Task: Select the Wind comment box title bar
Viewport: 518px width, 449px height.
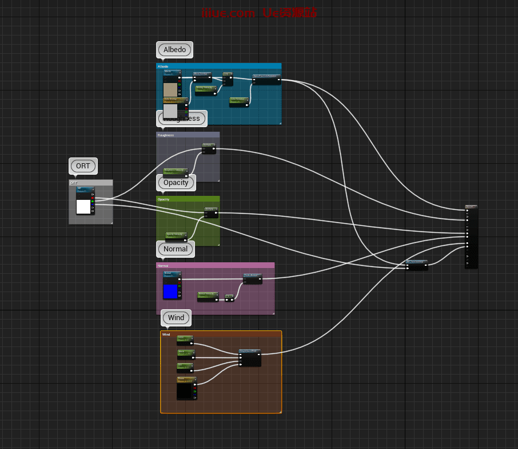Action: (221, 334)
